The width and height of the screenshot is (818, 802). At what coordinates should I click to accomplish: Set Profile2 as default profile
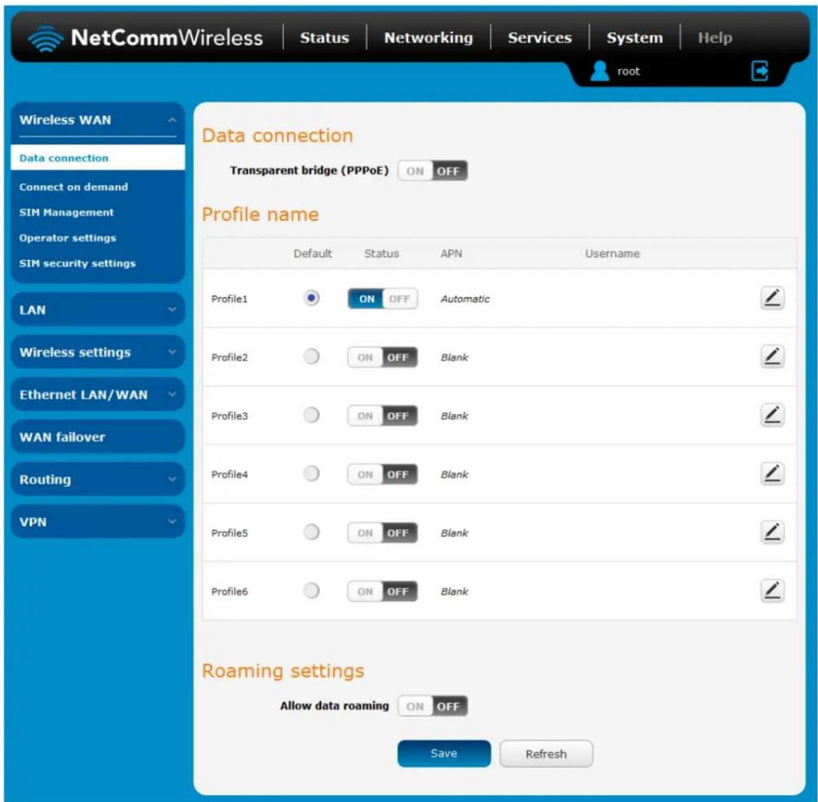(311, 357)
